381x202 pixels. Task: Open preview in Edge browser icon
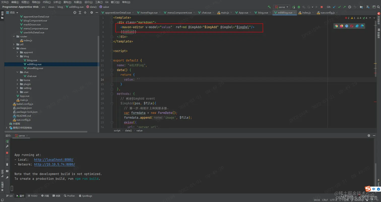point(362,26)
